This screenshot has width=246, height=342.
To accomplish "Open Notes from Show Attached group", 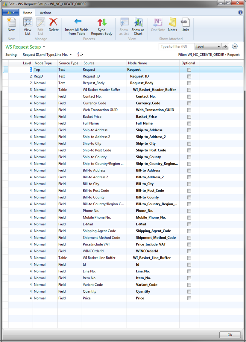I will coord(172,25).
